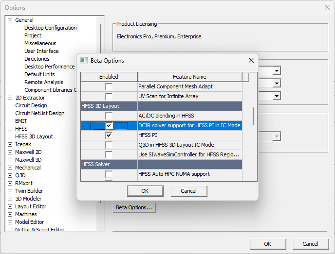Select the HFSS Auto HPC NUMA support text
This screenshot has width=335, height=254.
(x=174, y=174)
